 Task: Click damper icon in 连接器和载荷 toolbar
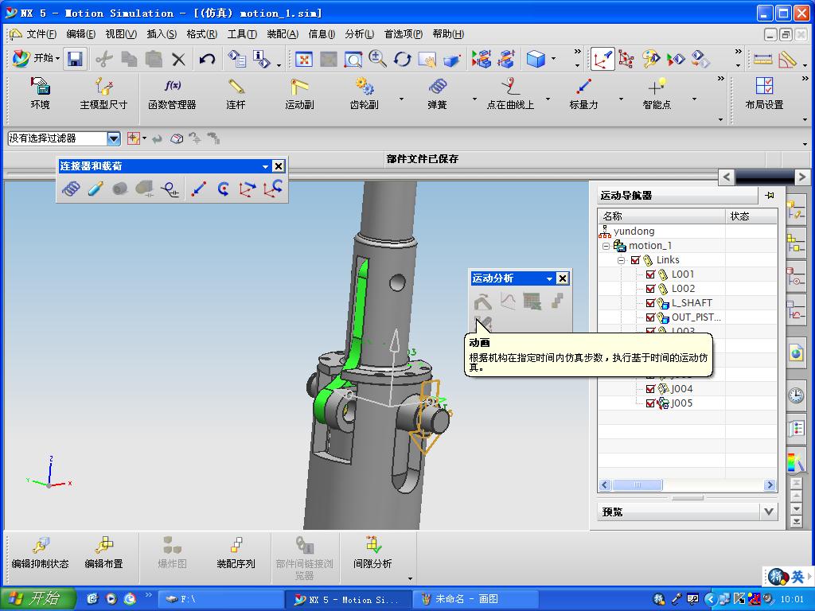tap(96, 189)
